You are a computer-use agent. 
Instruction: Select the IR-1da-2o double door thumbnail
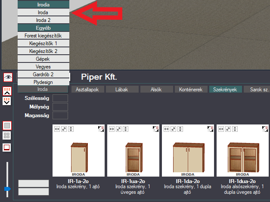[188, 150]
